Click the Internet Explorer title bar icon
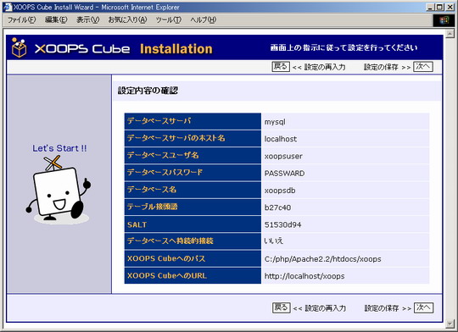Image resolution: width=458 pixels, height=332 pixels. [x=7, y=7]
